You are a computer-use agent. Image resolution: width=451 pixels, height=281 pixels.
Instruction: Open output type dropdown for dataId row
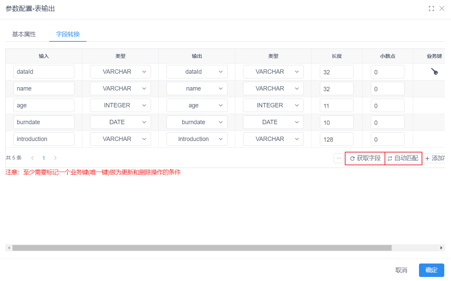273,72
